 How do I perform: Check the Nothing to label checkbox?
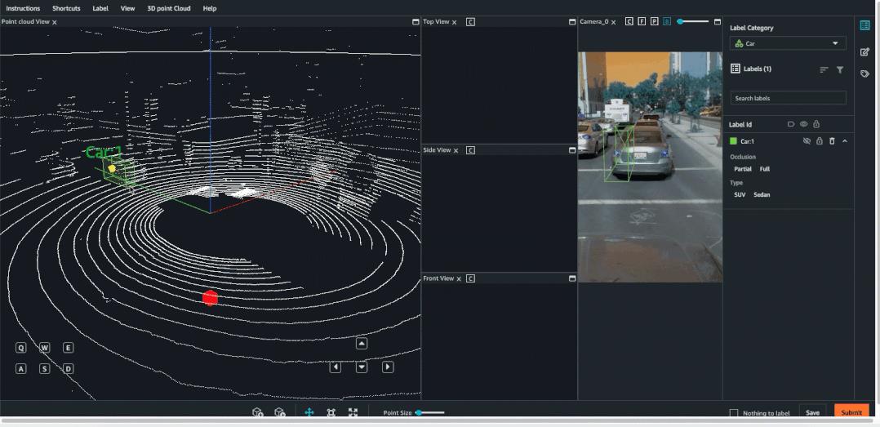tap(734, 414)
